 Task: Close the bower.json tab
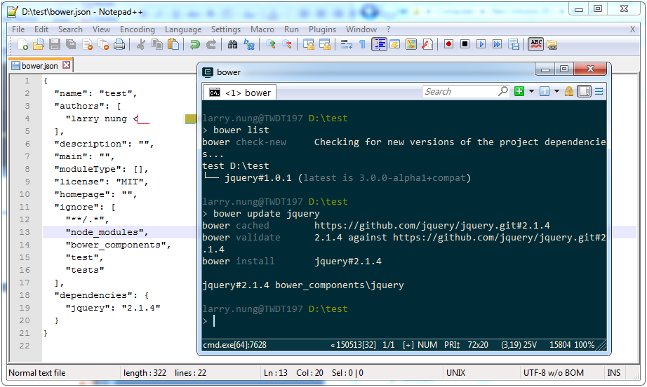coord(66,65)
